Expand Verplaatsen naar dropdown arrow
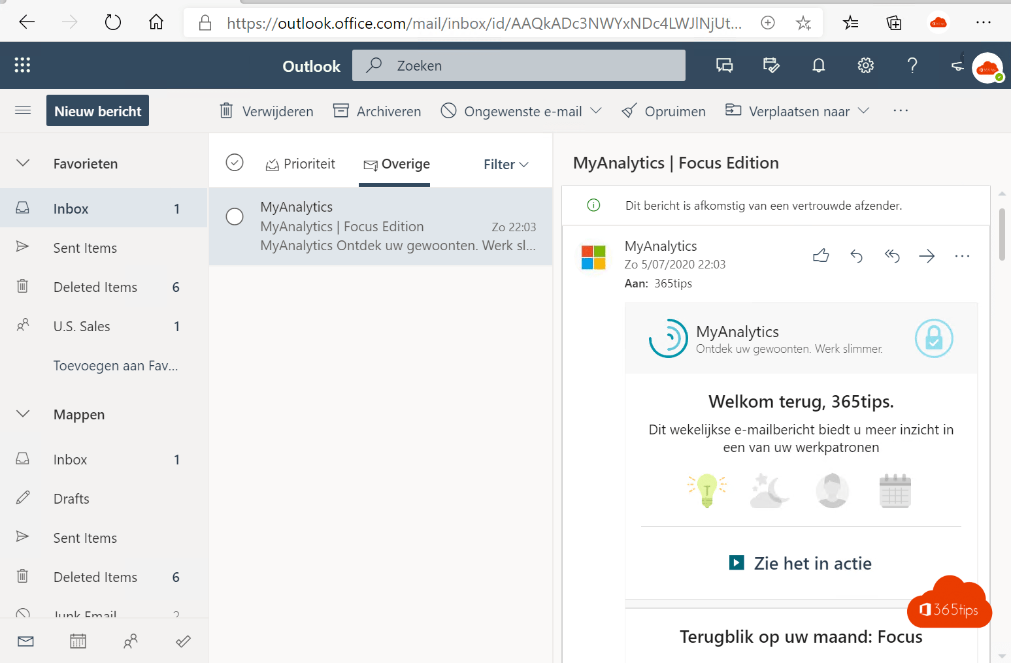The height and width of the screenshot is (663, 1011). tap(863, 110)
